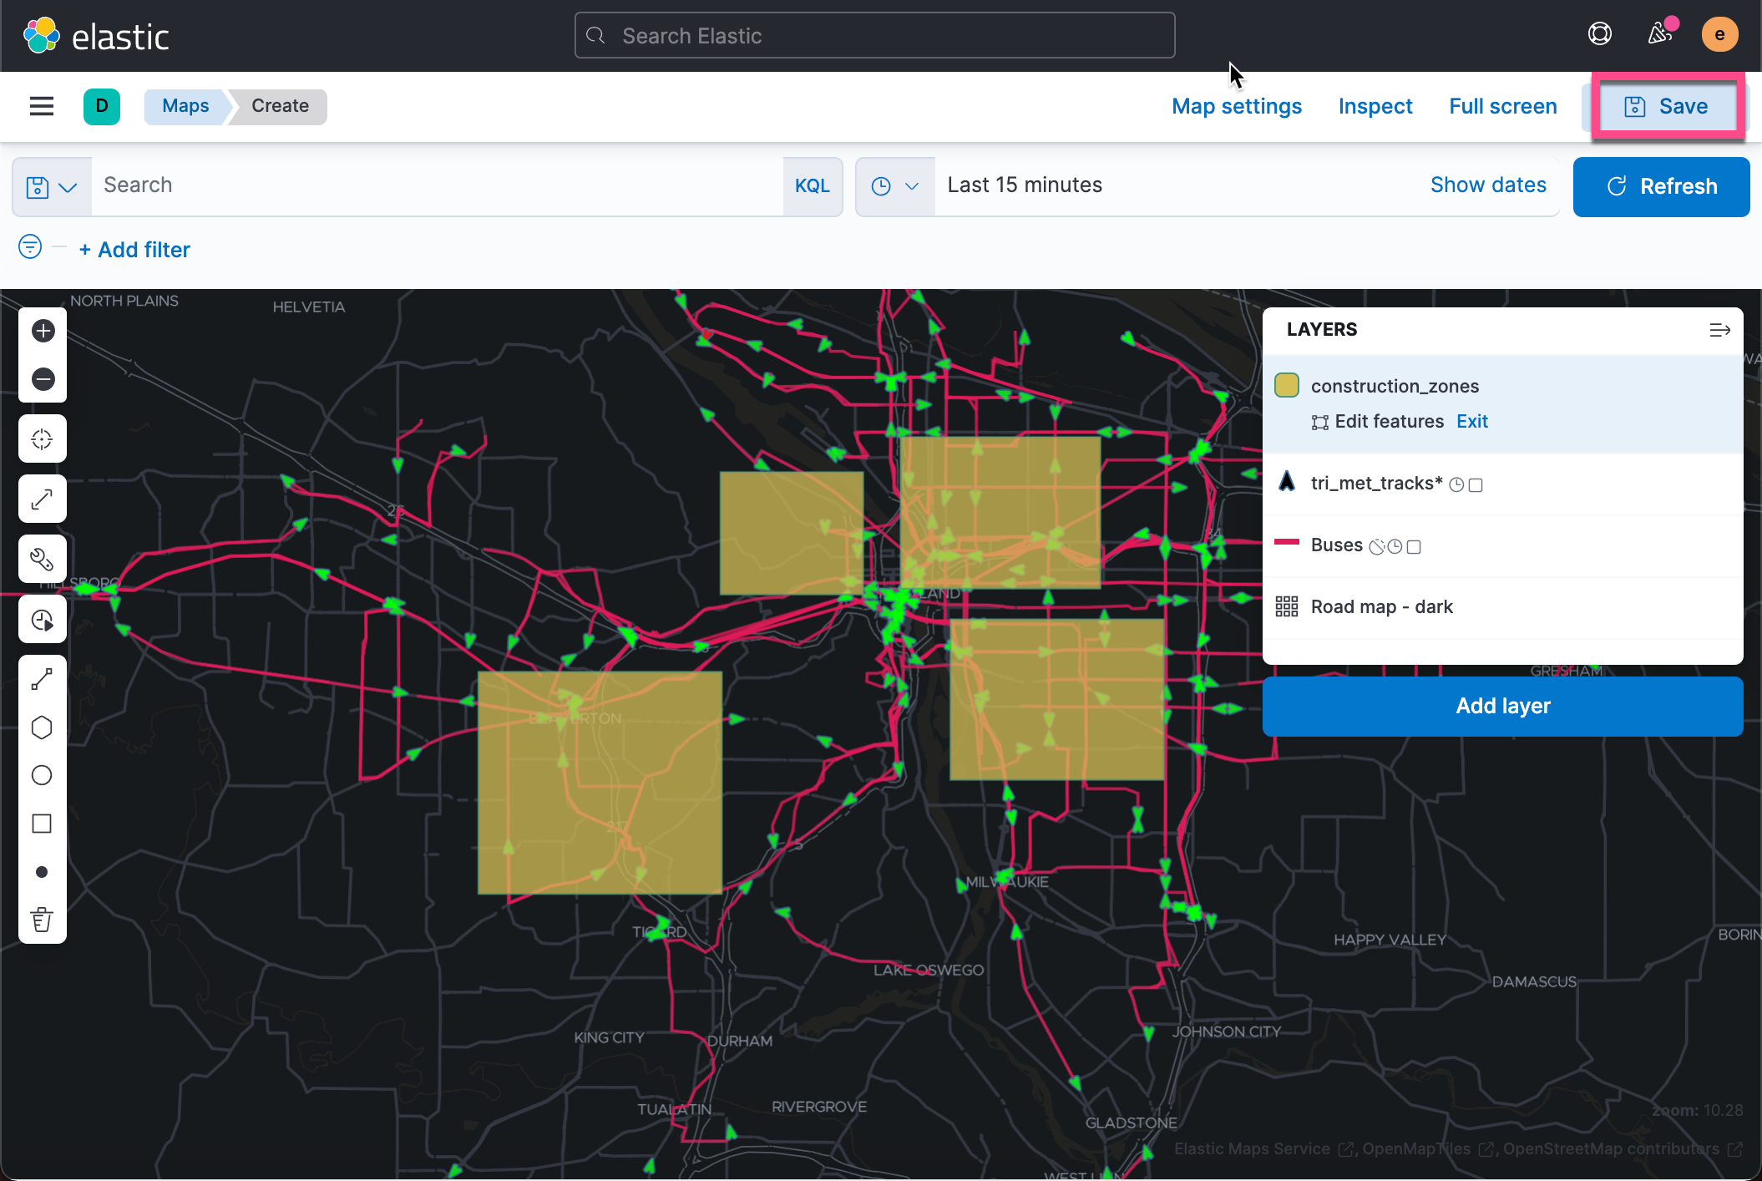The height and width of the screenshot is (1181, 1762).
Task: Toggle visibility checkbox for Buses layer
Action: [x=1415, y=546]
